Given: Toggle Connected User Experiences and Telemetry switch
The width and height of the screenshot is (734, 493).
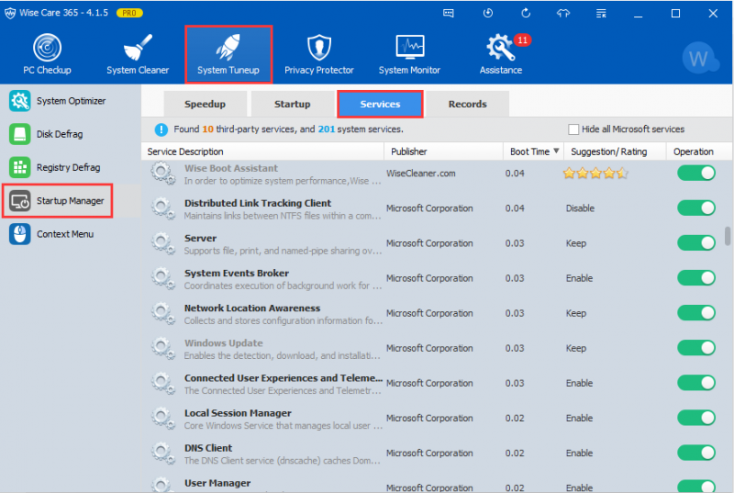Looking at the screenshot, I should tap(696, 383).
